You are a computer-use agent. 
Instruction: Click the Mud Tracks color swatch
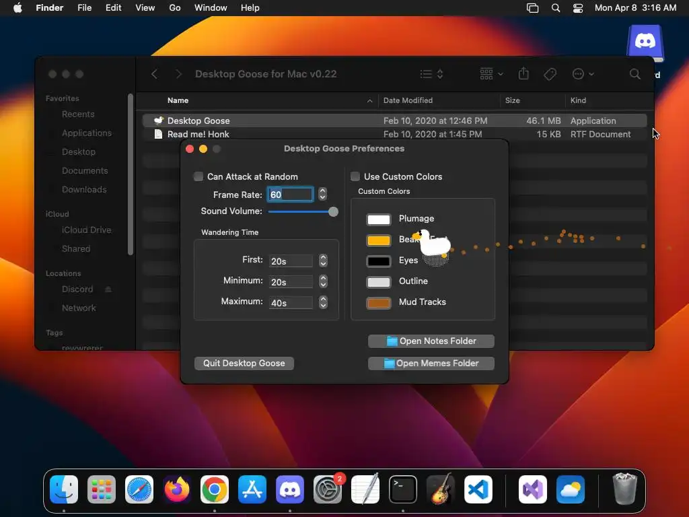click(x=378, y=302)
